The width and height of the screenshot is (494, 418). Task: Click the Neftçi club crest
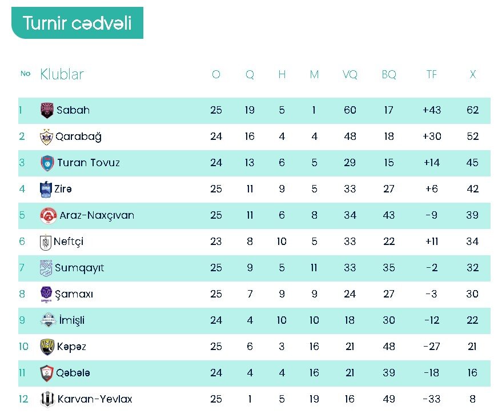tap(46, 242)
